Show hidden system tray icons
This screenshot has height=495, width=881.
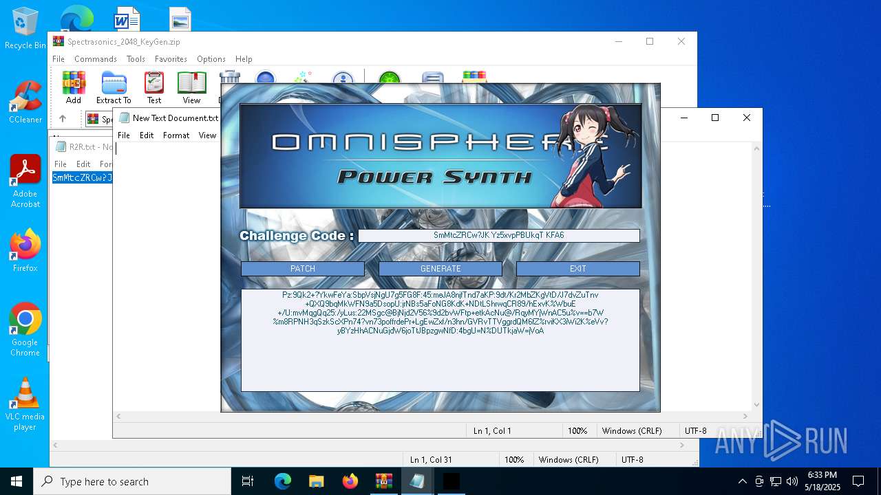742,481
